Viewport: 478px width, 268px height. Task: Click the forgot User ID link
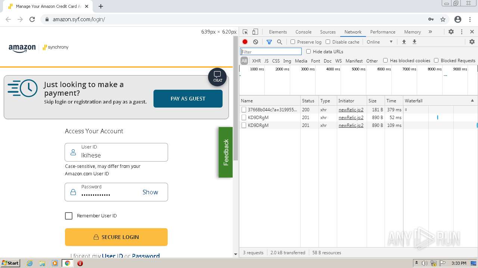pos(112,256)
